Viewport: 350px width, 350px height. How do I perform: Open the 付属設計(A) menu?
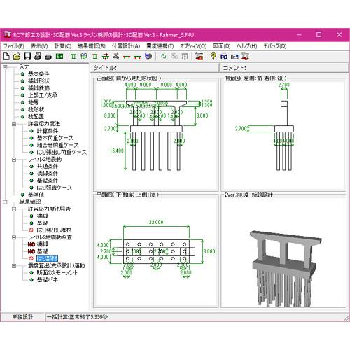[126, 46]
